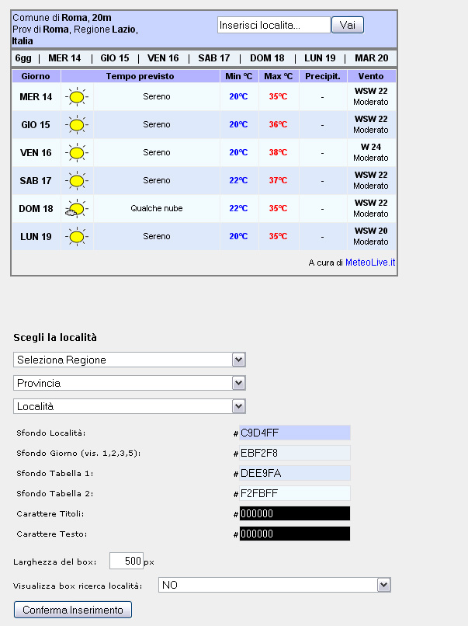Click the partly cloudy icon for DOM 18
Screen dimensions: 468x626
77,209
